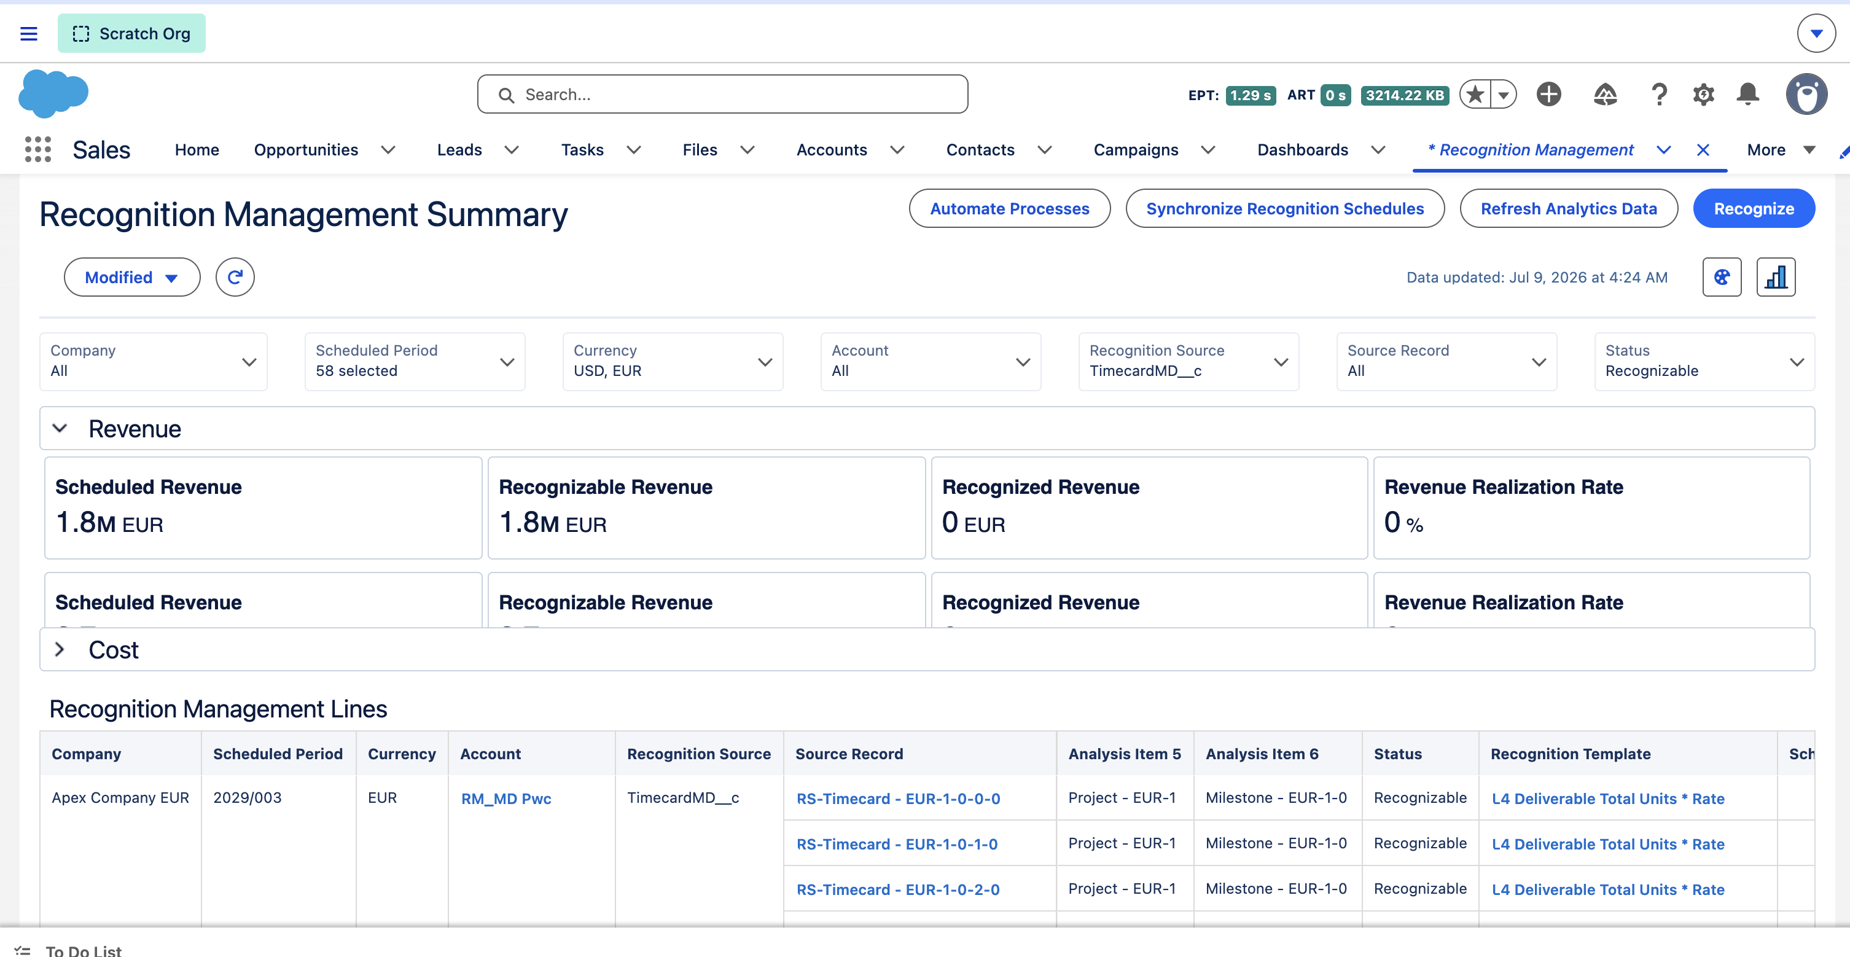Click the Automate Processes button

coord(1009,208)
